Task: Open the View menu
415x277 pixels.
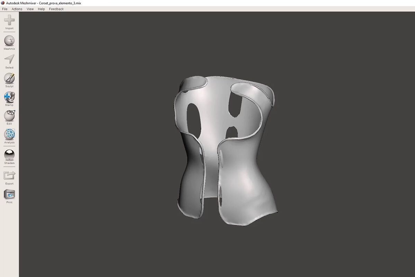Action: coord(30,9)
